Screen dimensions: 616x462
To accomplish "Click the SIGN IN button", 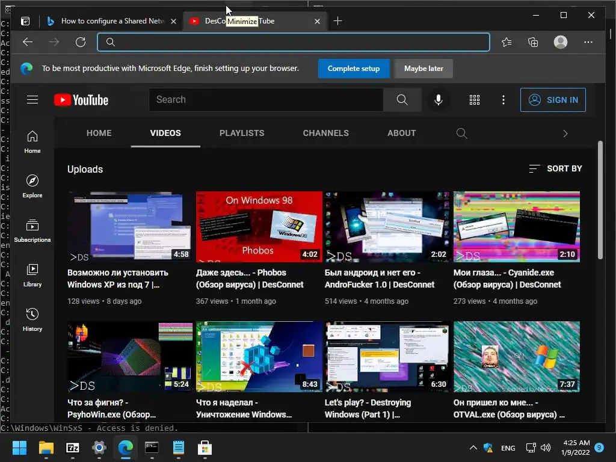I will [x=553, y=100].
